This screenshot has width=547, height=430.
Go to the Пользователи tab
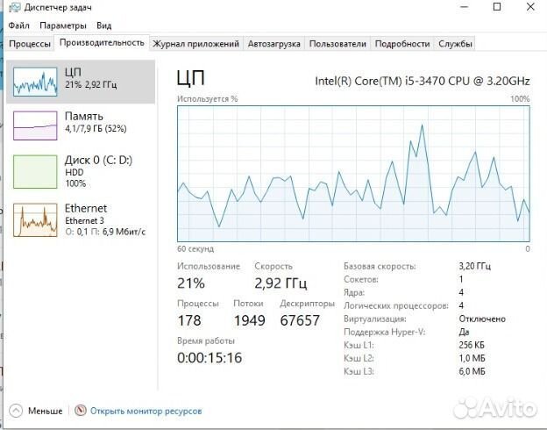337,44
